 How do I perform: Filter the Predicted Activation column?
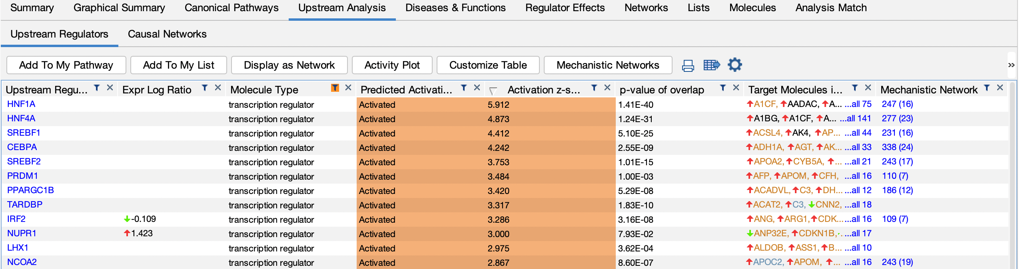click(x=464, y=88)
